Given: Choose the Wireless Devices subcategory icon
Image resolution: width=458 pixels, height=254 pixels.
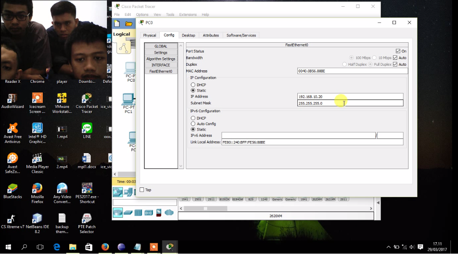Looking at the screenshot, I should pyautogui.click(x=148, y=213).
